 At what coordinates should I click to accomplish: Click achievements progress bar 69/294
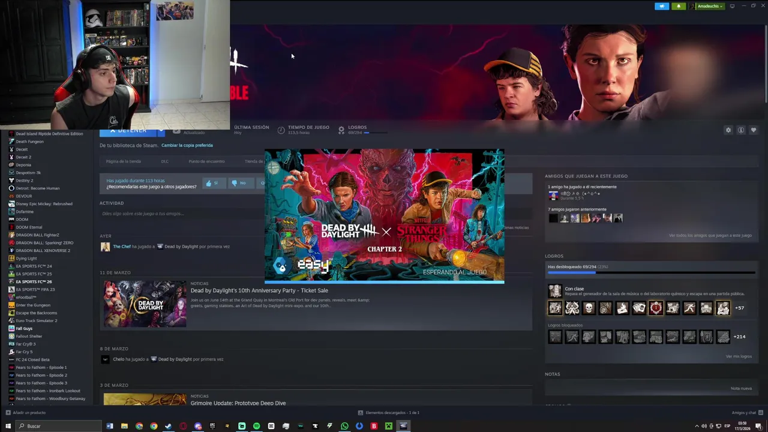(x=651, y=272)
